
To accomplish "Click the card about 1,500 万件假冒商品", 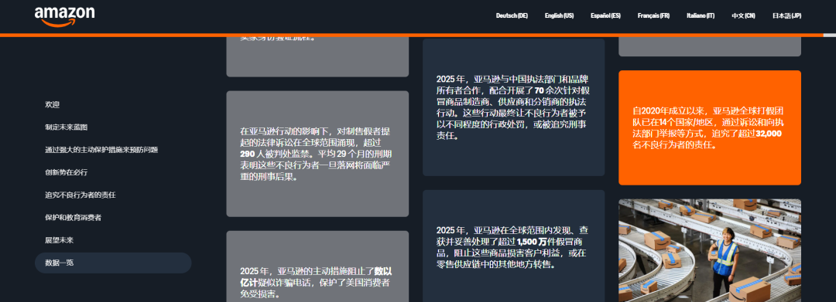I will pos(513,246).
